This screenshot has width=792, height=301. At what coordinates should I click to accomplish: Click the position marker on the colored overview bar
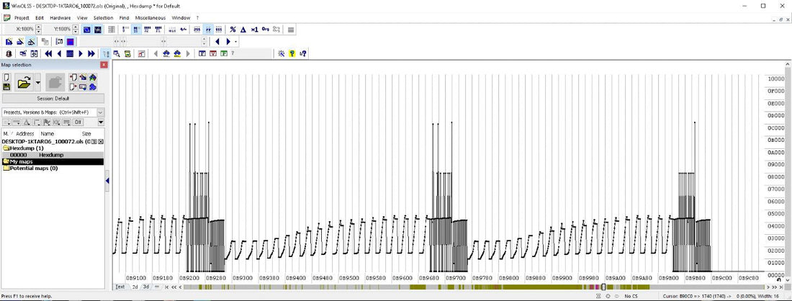tap(603, 287)
